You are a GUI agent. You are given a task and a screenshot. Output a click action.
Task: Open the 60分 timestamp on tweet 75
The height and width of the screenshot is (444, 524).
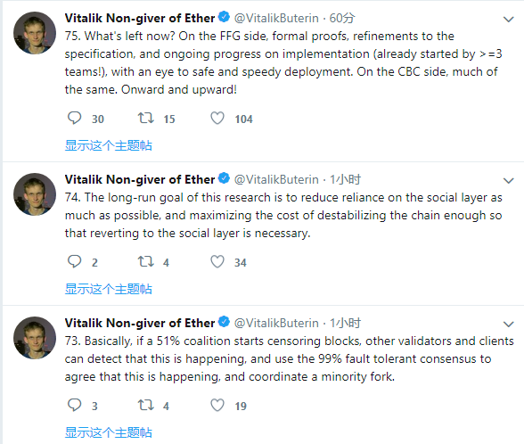tap(342, 18)
